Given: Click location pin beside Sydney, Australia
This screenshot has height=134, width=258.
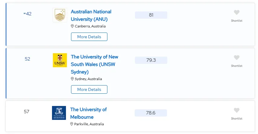Looking at the screenshot, I should coord(72,79).
